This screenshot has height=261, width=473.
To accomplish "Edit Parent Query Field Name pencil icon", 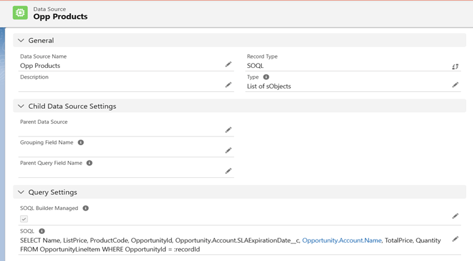I will pos(228,171).
